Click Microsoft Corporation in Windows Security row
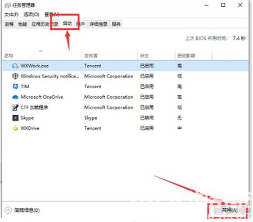This screenshot has width=253, height=222. point(109,76)
